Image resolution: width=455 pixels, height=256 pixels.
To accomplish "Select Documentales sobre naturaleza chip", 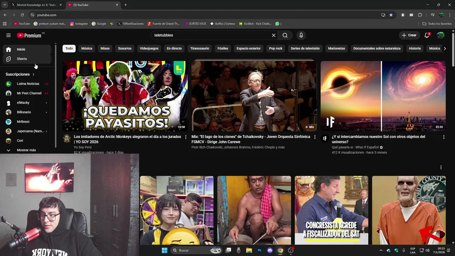I will pos(377,48).
